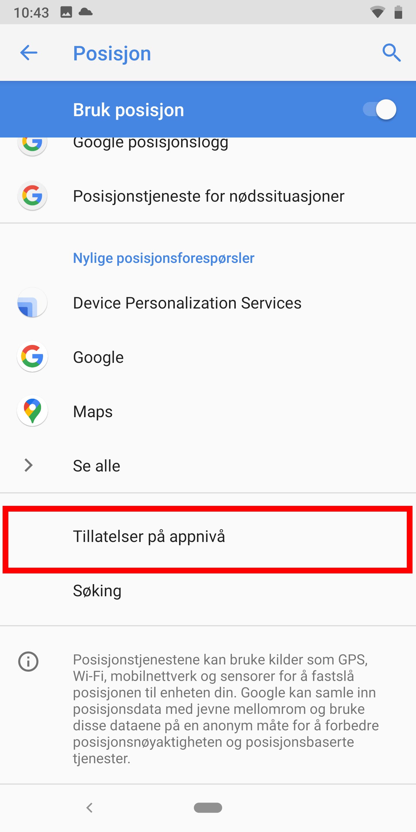Viewport: 416px width, 832px height.
Task: Toggle the Bruk posisjon switch off
Action: (380, 109)
